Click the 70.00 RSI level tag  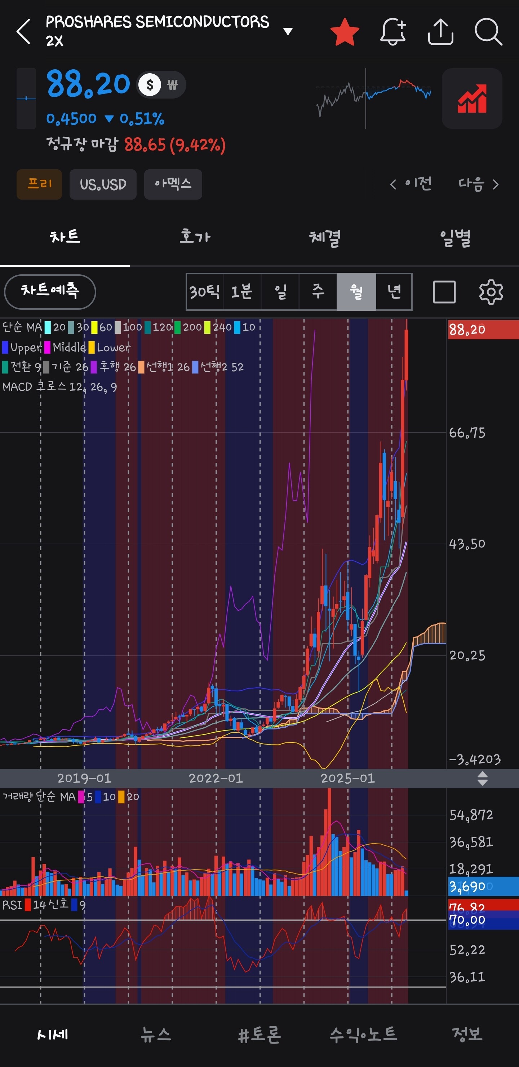click(x=483, y=920)
